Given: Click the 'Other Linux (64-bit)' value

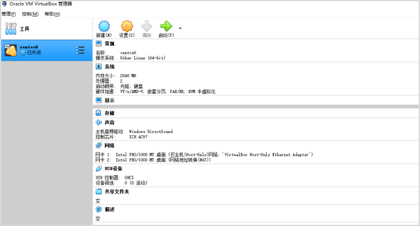Looking at the screenshot, I should tap(142, 58).
